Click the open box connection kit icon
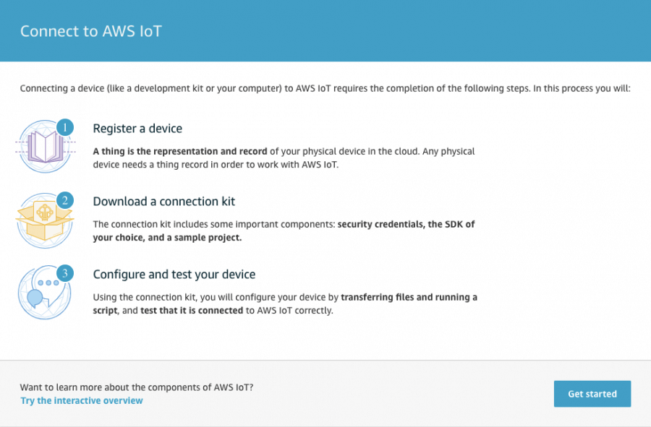651x427 pixels. 45,221
